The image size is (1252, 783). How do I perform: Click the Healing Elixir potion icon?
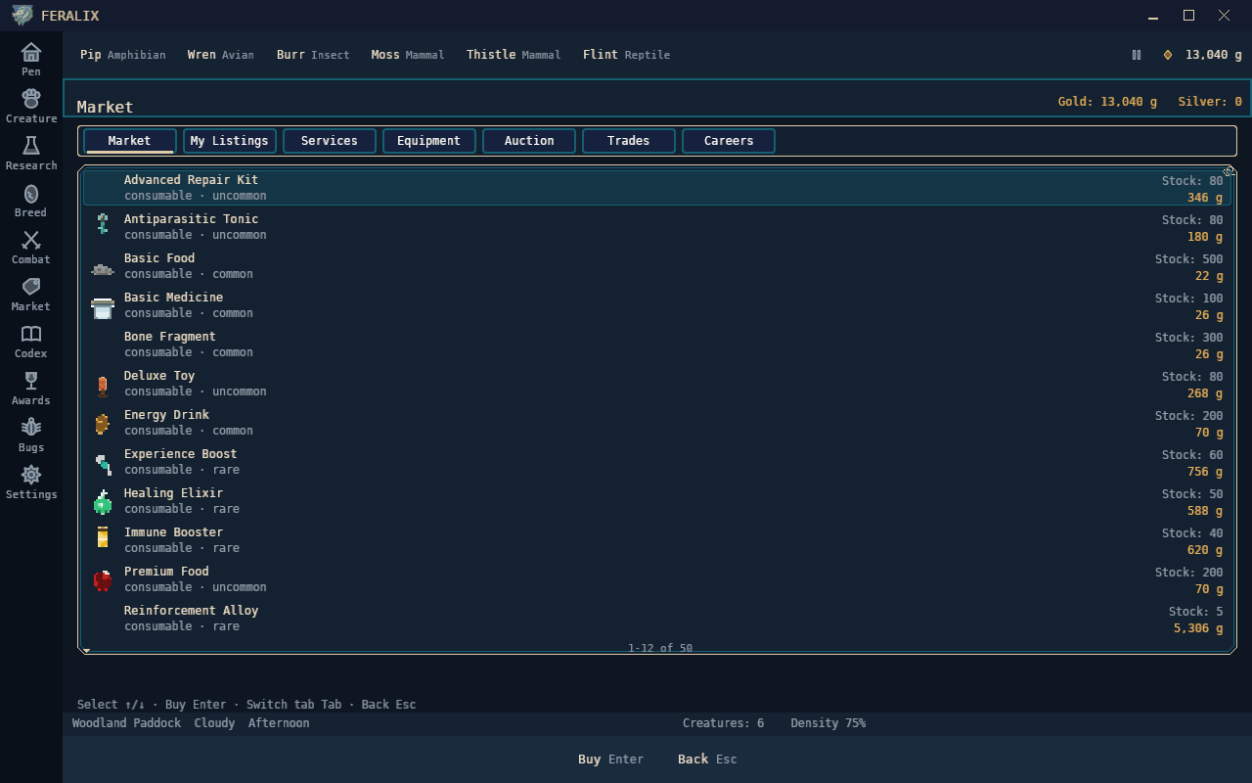[x=103, y=502]
